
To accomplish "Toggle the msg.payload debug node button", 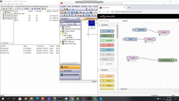I will point(176,60).
